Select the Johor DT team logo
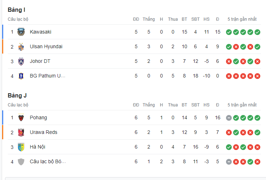The width and height of the screenshot is (266, 180). [x=21, y=61]
